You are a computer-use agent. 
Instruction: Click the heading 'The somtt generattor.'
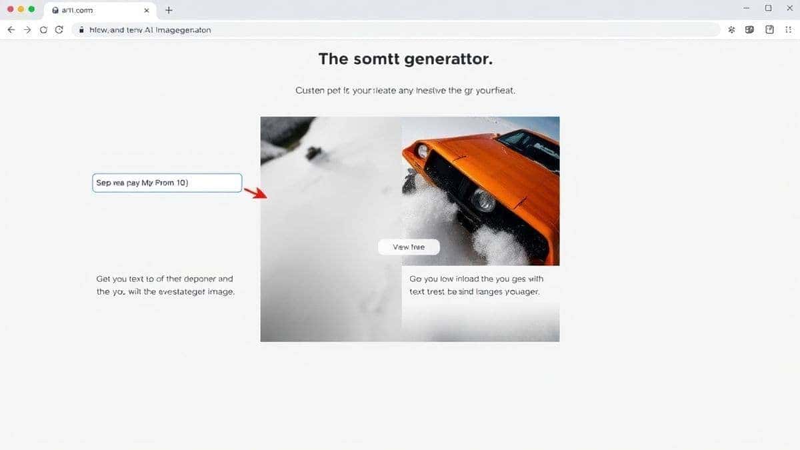pyautogui.click(x=405, y=59)
